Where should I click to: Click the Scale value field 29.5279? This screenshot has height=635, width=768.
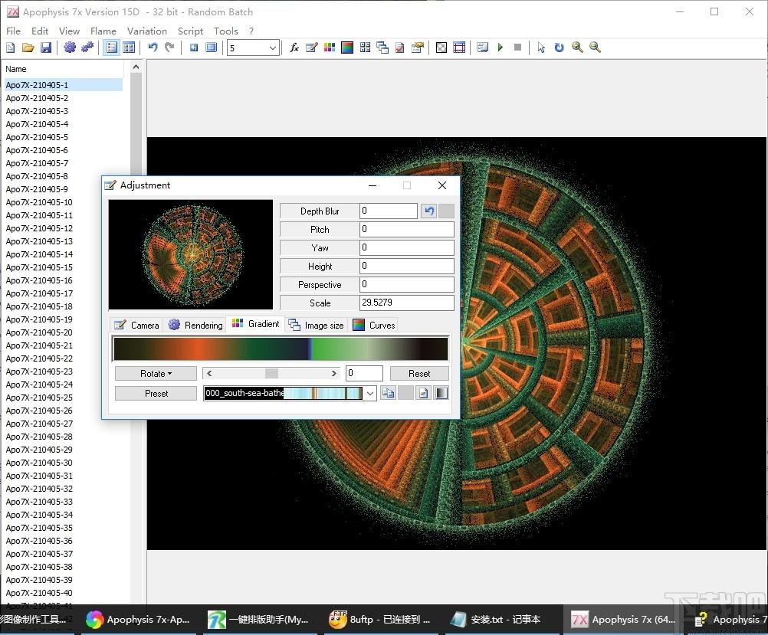406,303
